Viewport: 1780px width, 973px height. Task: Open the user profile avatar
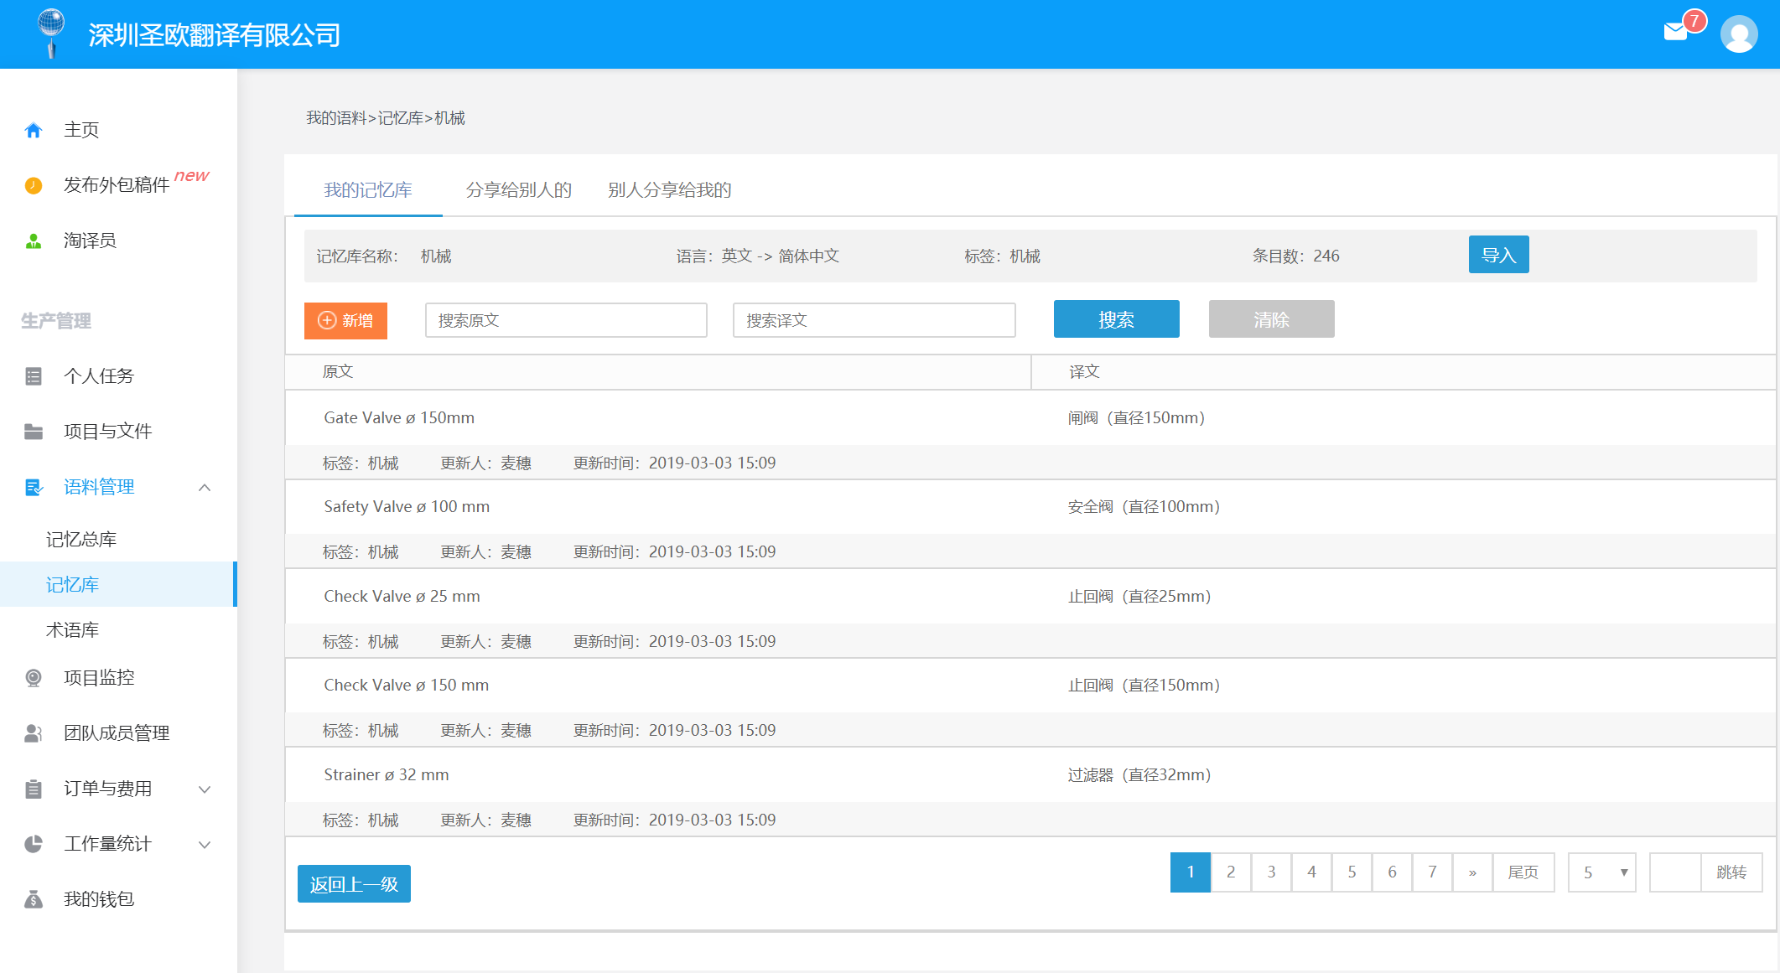(1739, 34)
